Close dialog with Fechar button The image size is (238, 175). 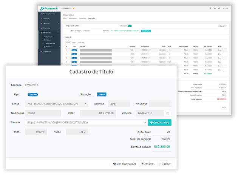tap(166, 164)
